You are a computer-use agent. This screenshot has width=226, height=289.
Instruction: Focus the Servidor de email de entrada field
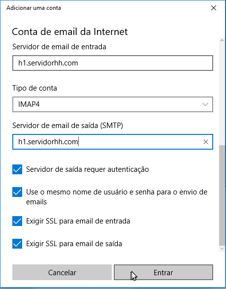point(113,63)
